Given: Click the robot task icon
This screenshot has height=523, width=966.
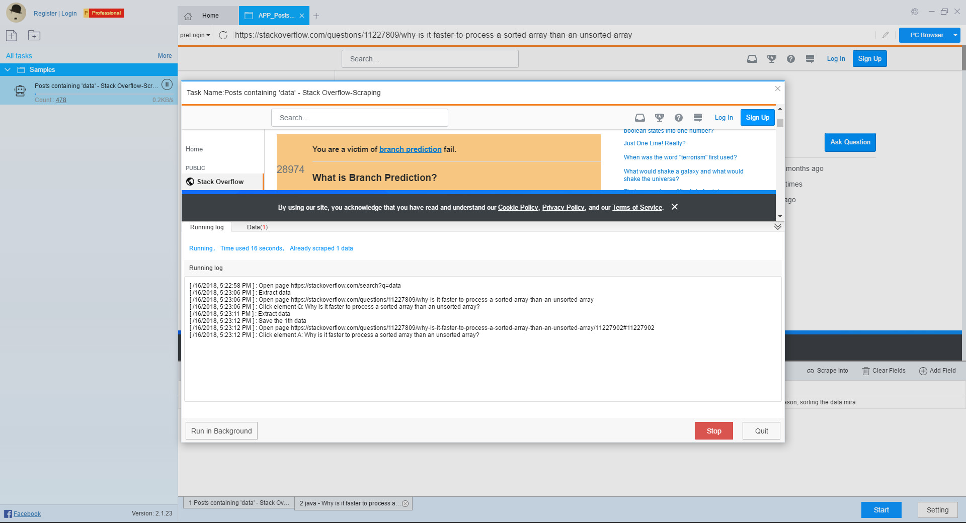Looking at the screenshot, I should pyautogui.click(x=20, y=91).
